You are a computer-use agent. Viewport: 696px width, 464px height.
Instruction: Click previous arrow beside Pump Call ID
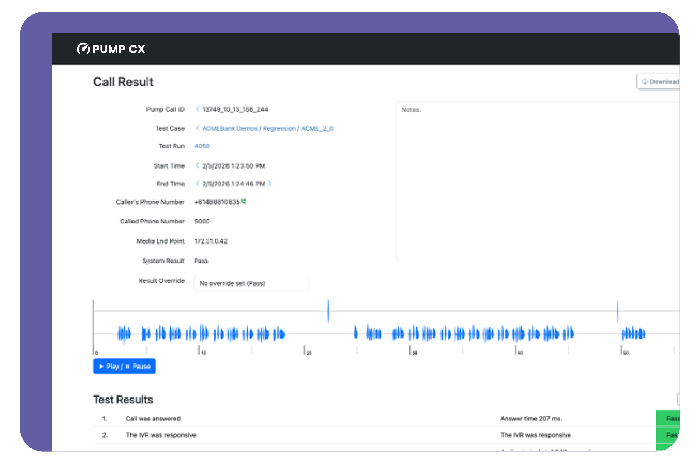[x=197, y=109]
